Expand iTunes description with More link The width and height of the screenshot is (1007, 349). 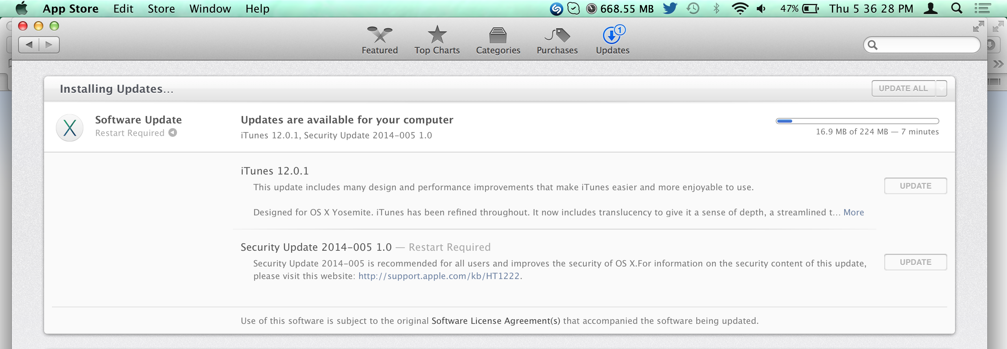tap(854, 212)
